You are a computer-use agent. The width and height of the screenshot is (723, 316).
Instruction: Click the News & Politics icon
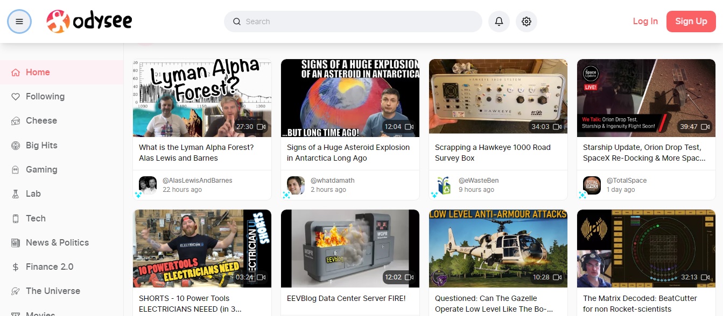point(16,243)
